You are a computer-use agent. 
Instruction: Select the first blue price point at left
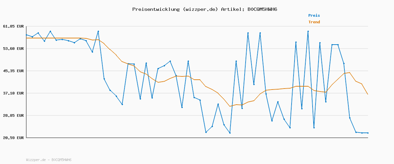coord(26,35)
